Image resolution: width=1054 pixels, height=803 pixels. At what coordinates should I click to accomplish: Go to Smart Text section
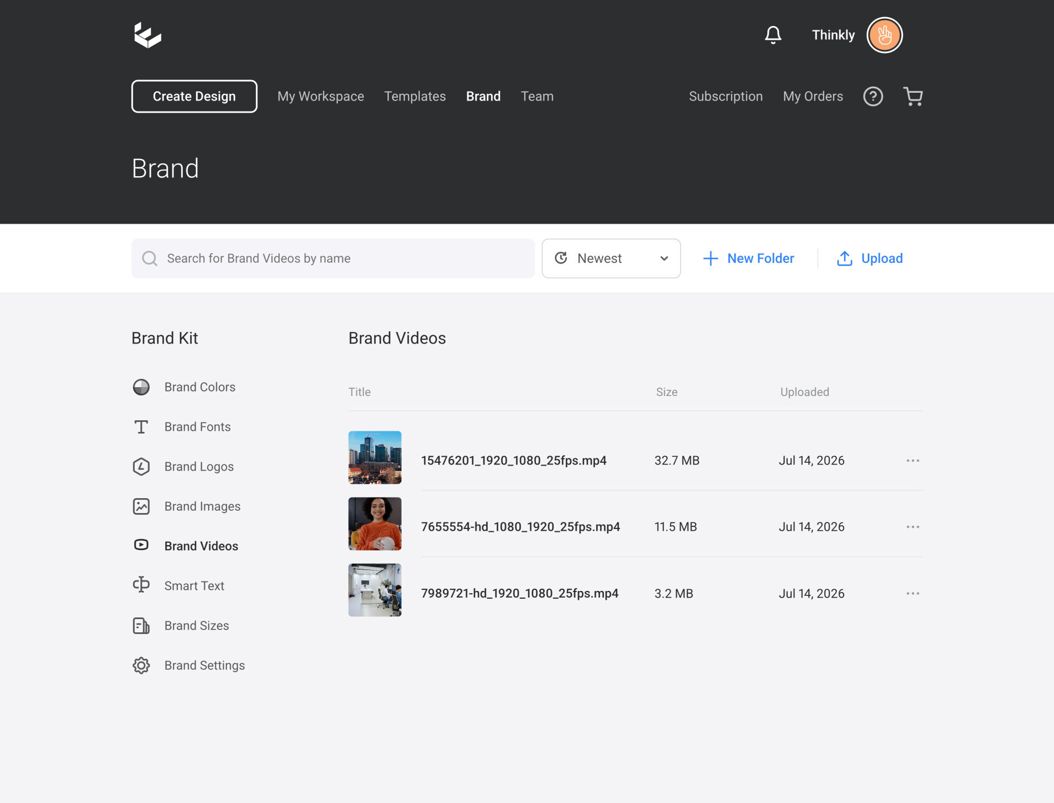tap(178, 586)
